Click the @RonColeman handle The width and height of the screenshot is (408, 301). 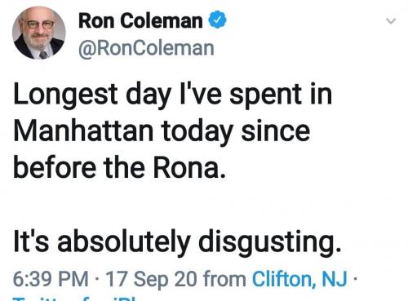[146, 49]
